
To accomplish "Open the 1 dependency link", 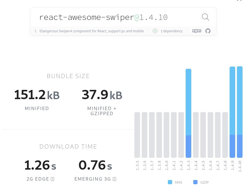I will pos(172,31).
